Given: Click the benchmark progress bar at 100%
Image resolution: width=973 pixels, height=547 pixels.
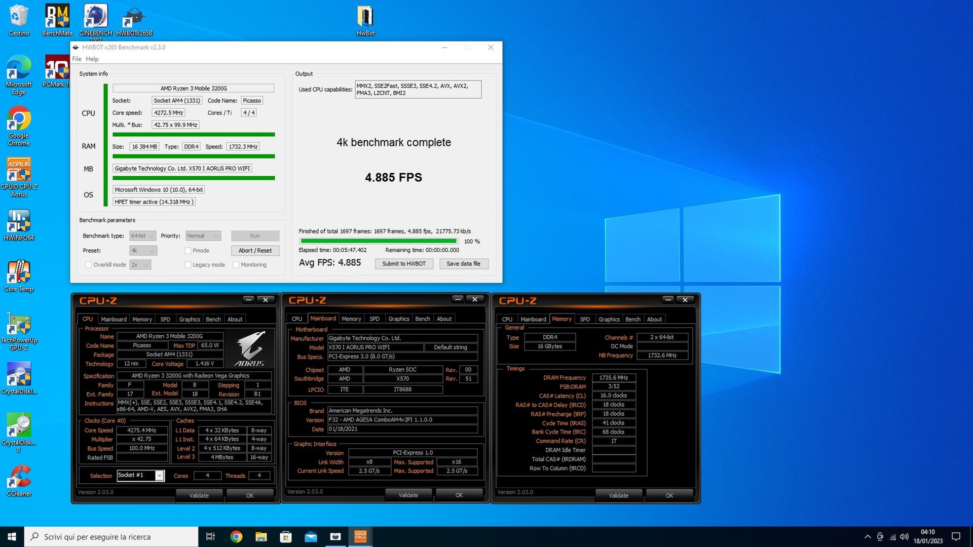Looking at the screenshot, I should point(379,242).
